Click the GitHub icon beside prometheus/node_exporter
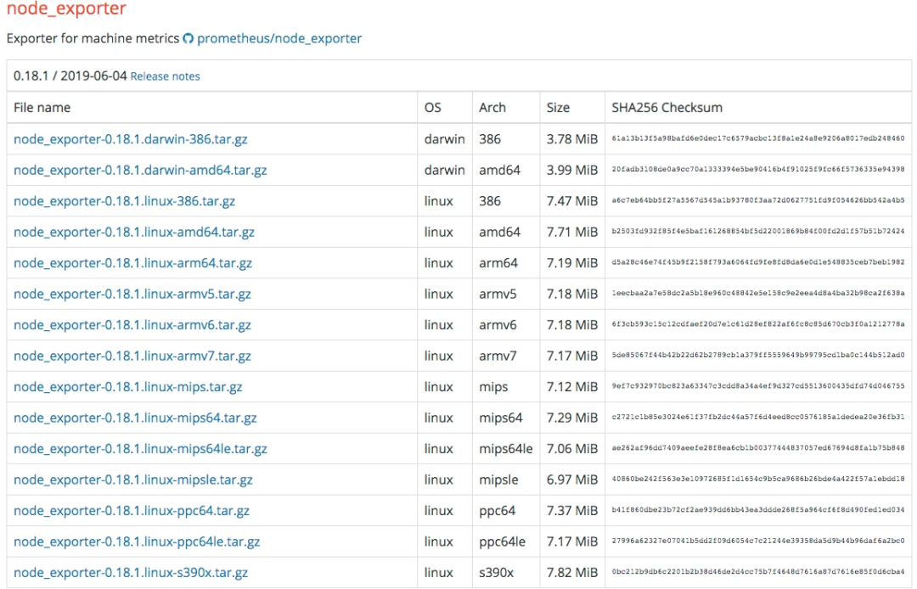The height and width of the screenshot is (589, 917). (188, 39)
